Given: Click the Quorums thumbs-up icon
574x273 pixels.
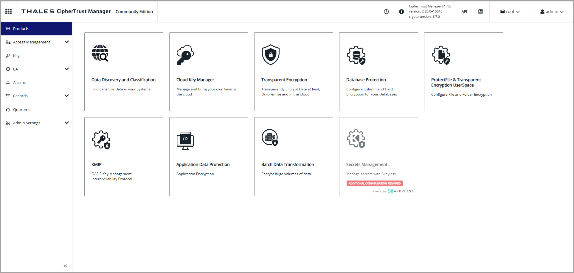Looking at the screenshot, I should [8, 109].
